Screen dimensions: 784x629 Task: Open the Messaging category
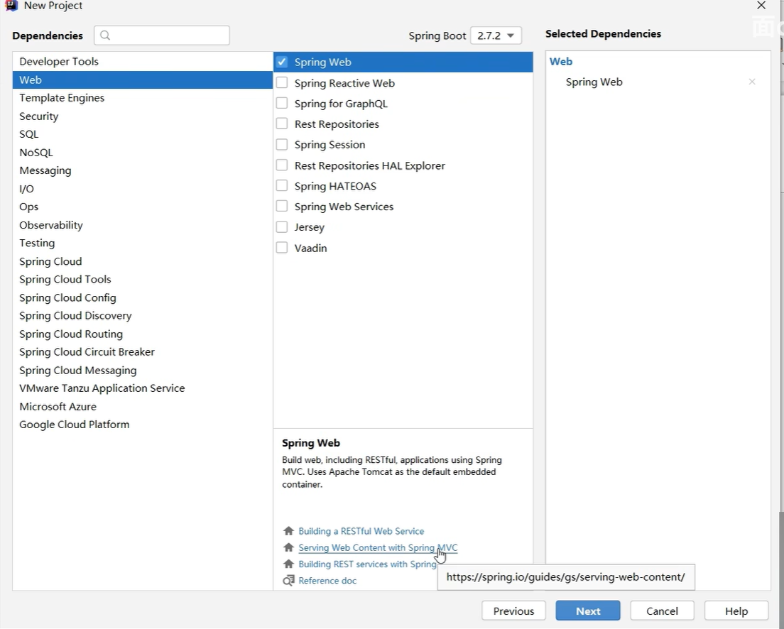tap(143, 170)
